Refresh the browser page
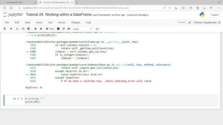Screen dimensions: 223x125 pyautogui.click(x=5, y=8)
